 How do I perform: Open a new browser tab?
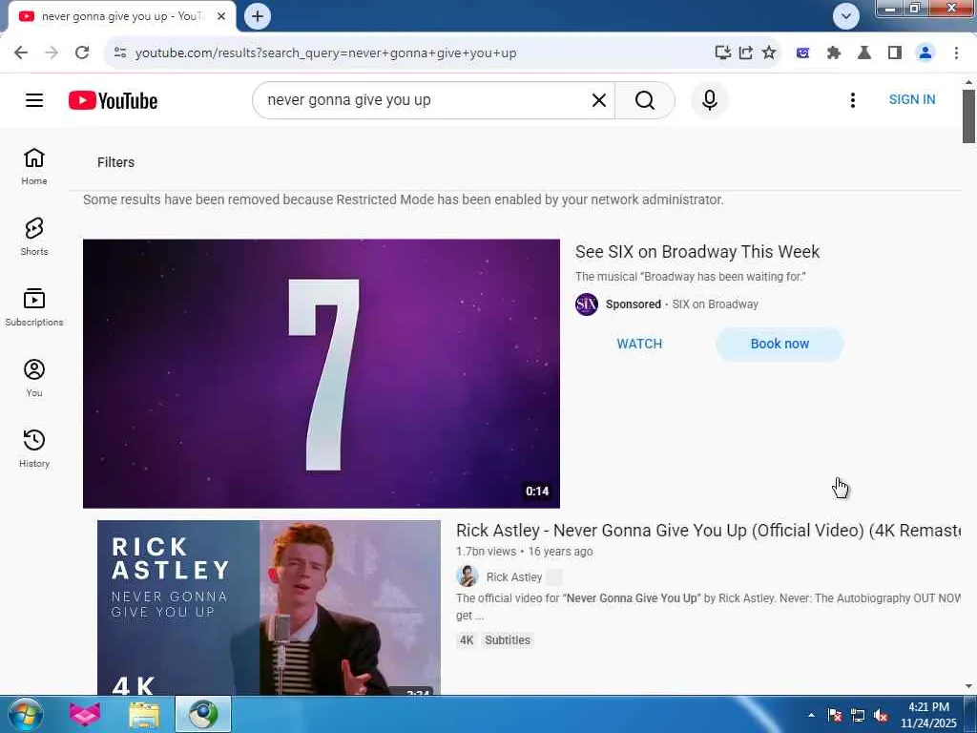[258, 16]
